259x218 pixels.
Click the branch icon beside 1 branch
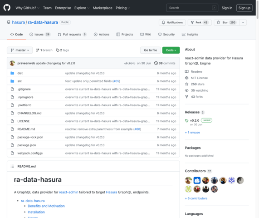coord(38,50)
